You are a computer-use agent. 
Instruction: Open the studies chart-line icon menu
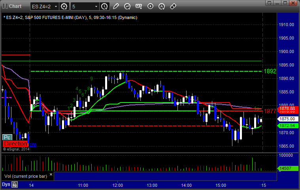[127, 6]
